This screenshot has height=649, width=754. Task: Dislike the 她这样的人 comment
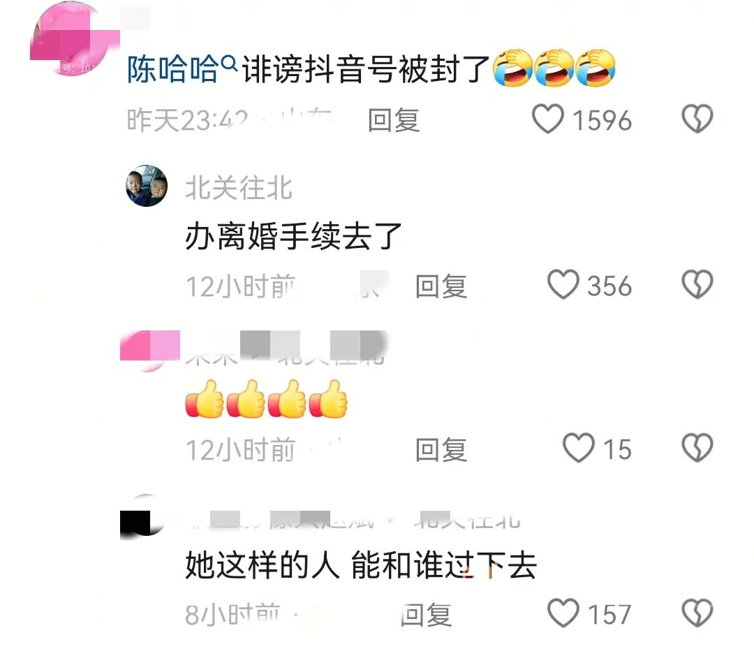(x=697, y=613)
